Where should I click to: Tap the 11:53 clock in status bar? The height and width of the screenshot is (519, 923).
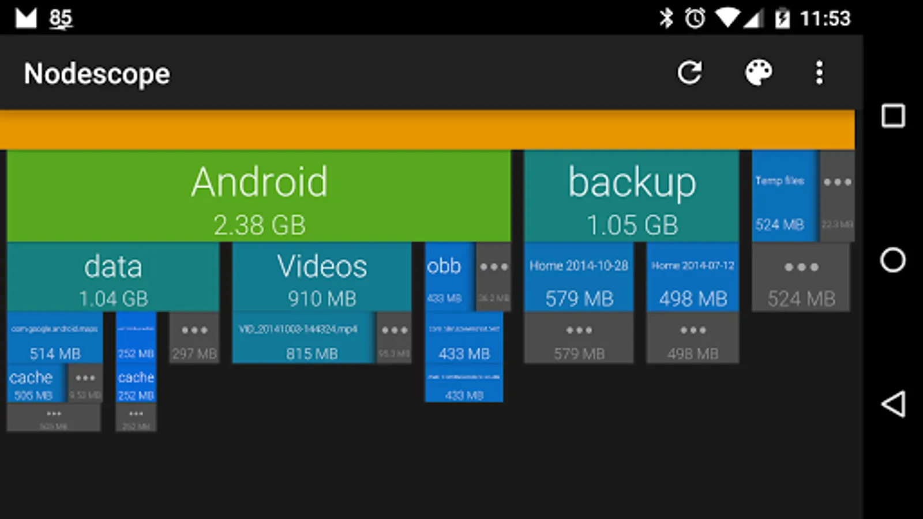[x=825, y=18]
